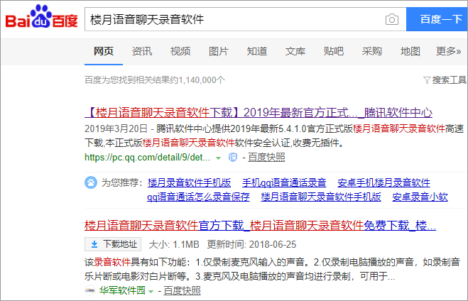
Task: Click the https://pc.qq.com/detail/9/det... URL
Action: tap(147, 157)
